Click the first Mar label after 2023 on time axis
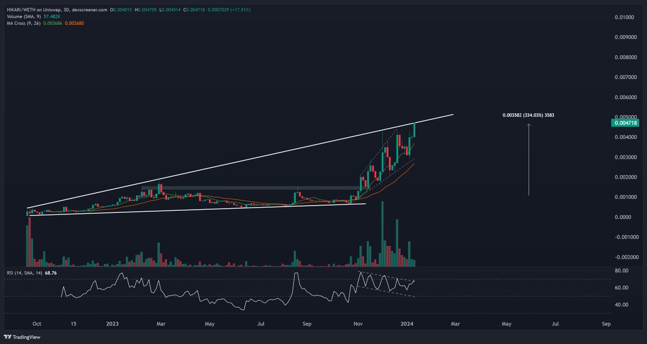 tap(162, 325)
